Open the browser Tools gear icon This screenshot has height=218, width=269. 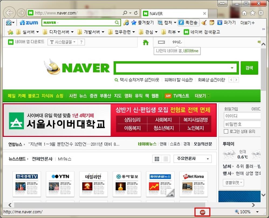(x=261, y=13)
